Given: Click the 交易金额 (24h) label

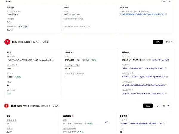Looking at the screenshot, I should tap(70, 129).
